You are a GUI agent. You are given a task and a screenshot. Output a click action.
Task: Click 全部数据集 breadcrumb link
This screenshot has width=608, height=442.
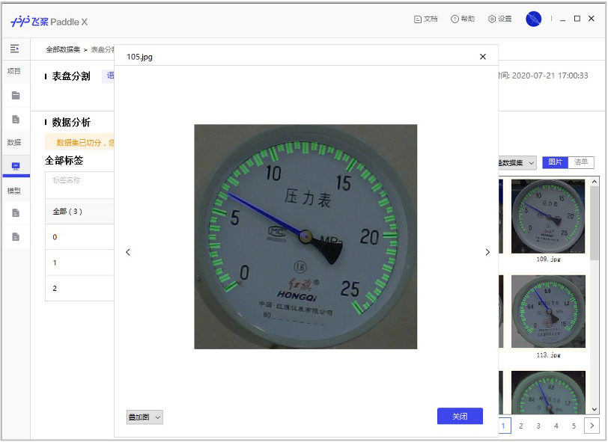62,50
